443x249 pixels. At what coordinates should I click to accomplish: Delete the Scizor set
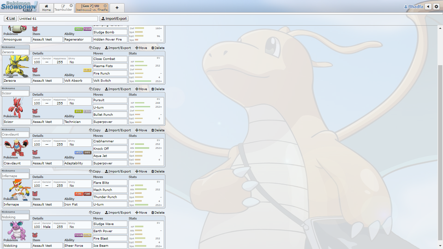[158, 89]
